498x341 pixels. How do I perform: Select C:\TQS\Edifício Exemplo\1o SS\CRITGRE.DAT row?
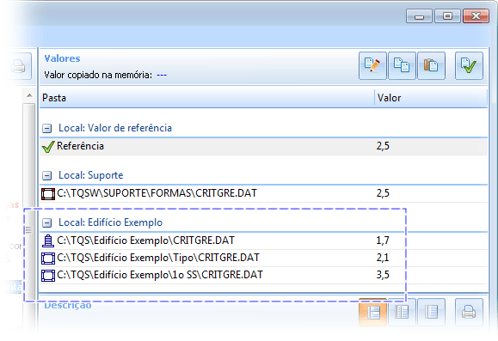pyautogui.click(x=263, y=275)
